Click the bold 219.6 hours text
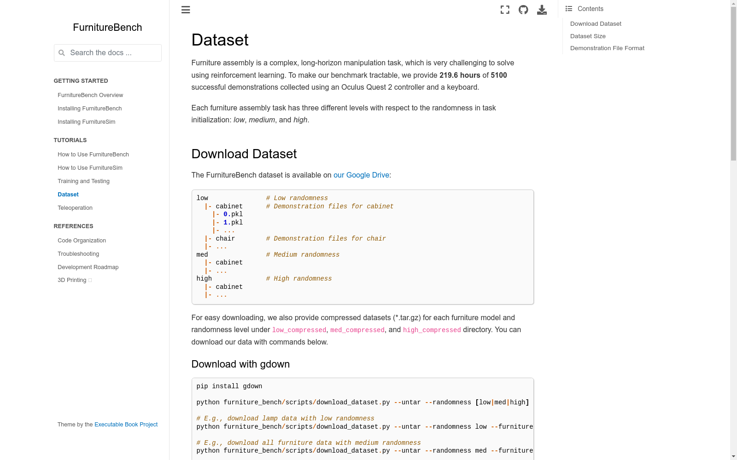 [460, 75]
